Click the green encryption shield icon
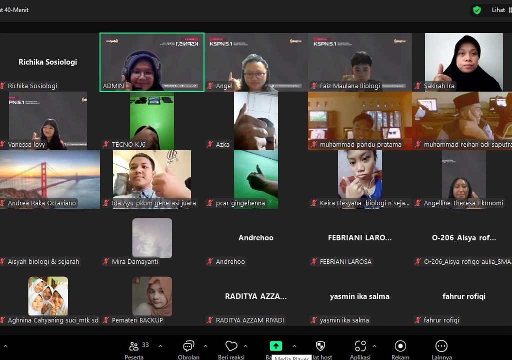 point(477,10)
